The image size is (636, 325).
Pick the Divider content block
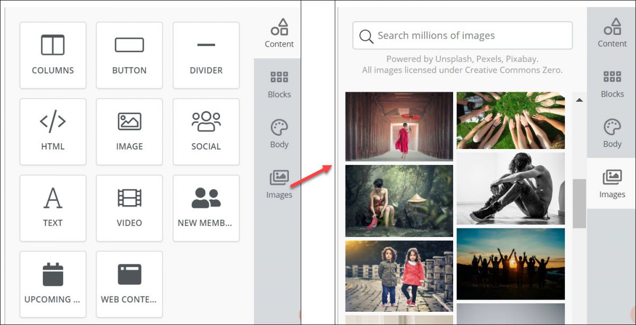[206, 55]
